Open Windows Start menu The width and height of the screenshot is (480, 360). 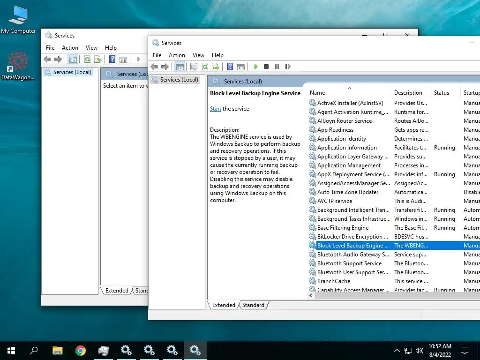pos(11,351)
